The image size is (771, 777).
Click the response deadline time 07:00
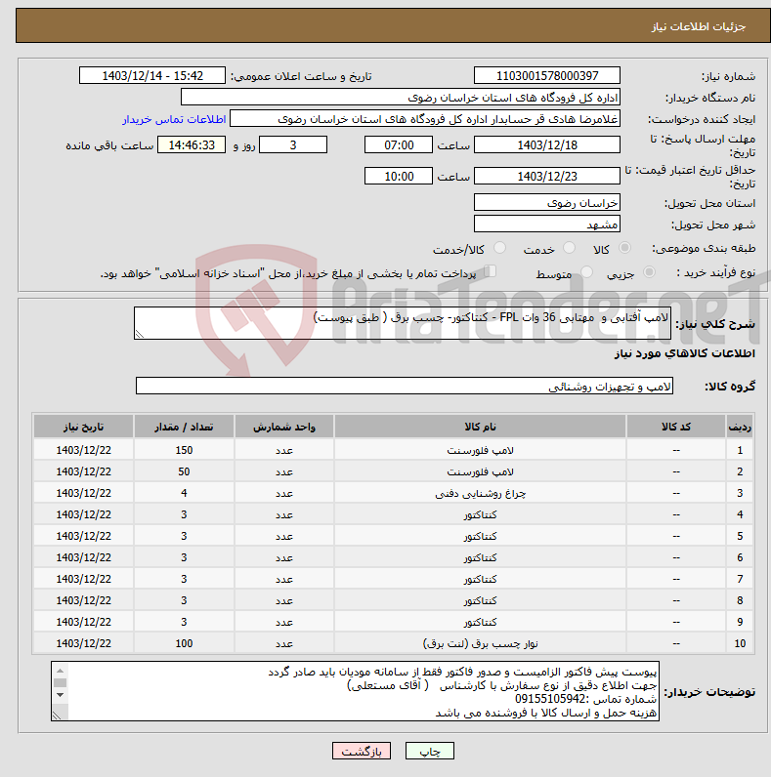click(x=399, y=145)
